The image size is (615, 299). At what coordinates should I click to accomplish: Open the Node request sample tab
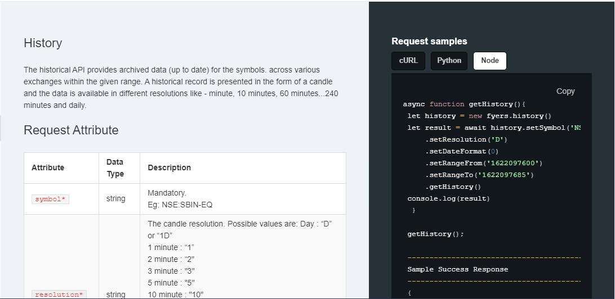(x=489, y=61)
